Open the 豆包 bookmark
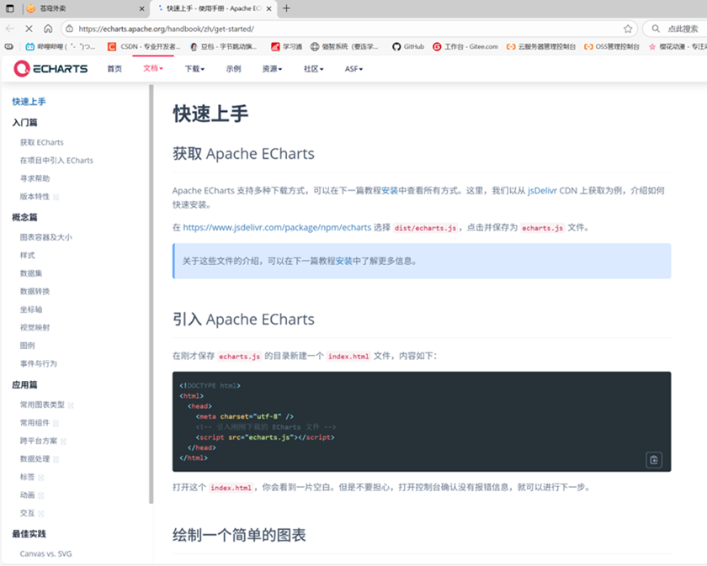 pos(224,46)
